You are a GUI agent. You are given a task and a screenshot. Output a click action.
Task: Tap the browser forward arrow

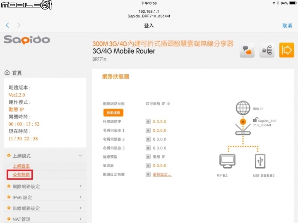[19, 25]
